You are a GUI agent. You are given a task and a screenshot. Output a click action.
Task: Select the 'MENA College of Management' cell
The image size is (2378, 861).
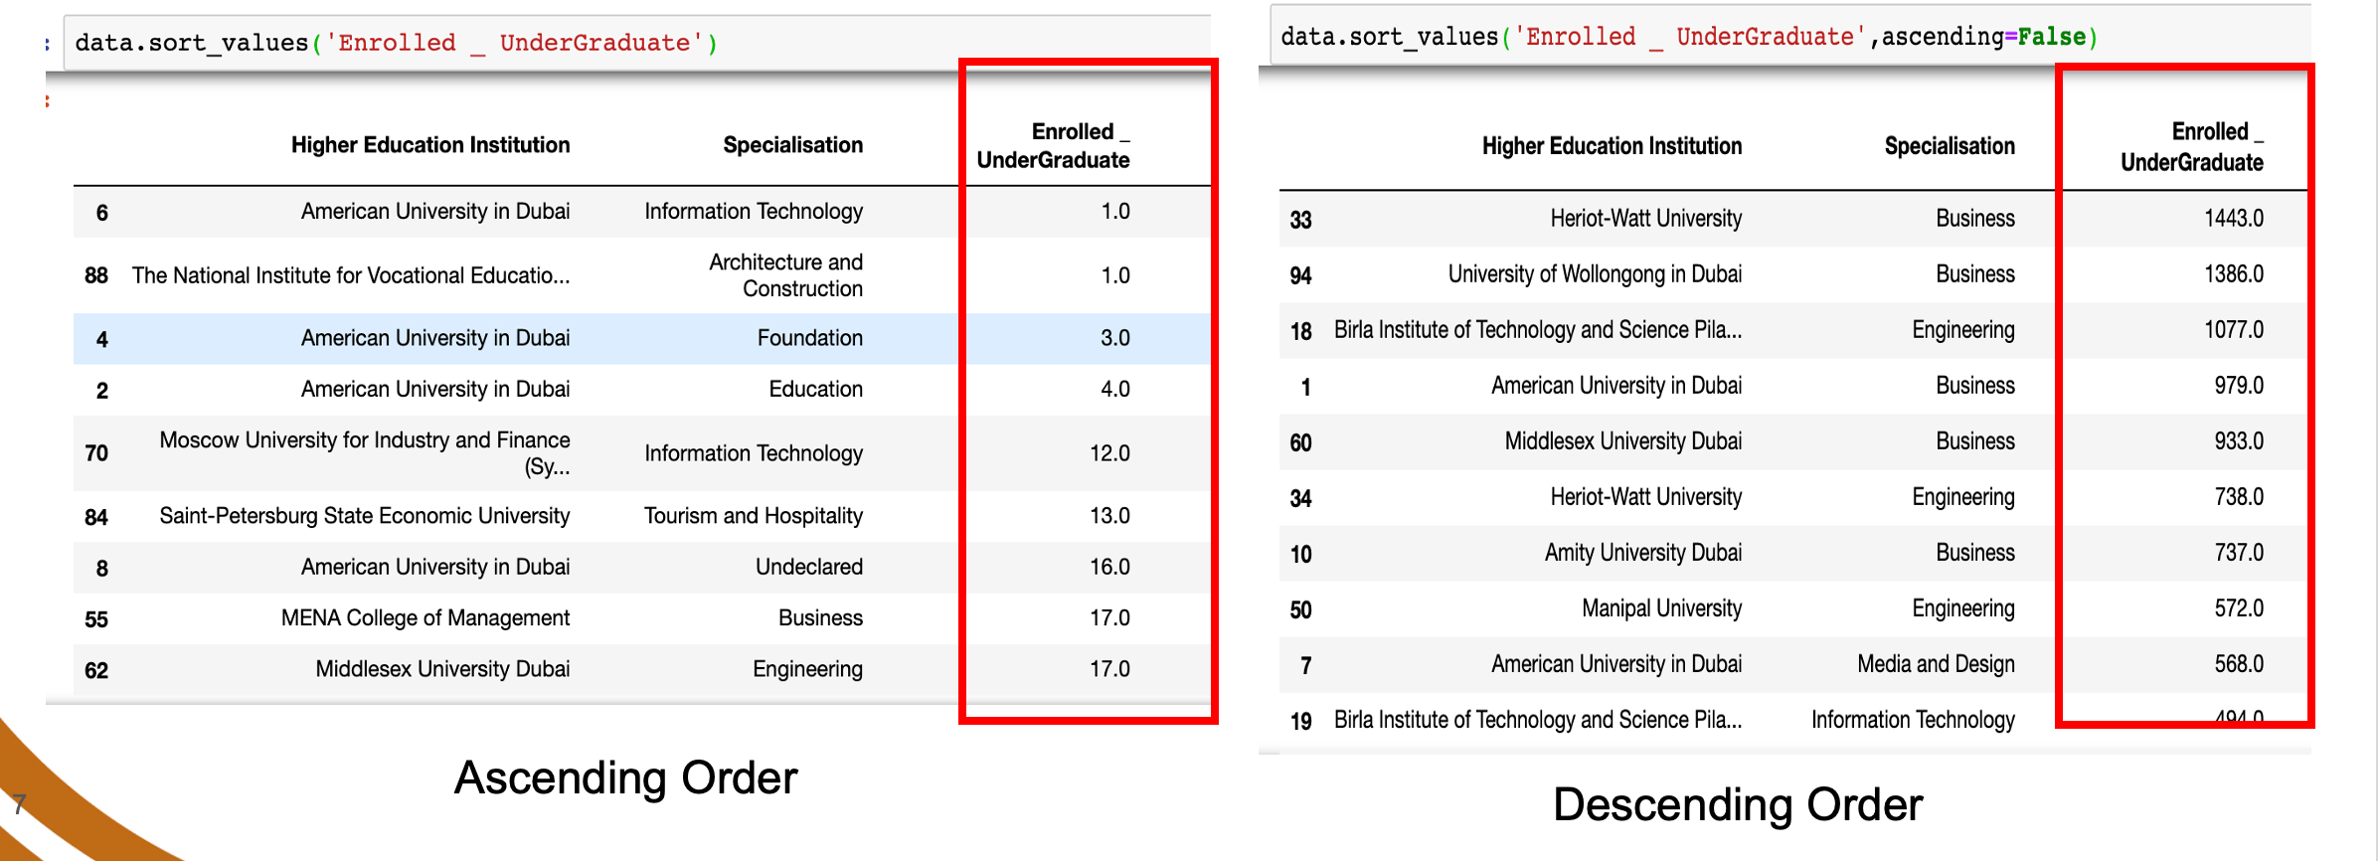(x=425, y=617)
